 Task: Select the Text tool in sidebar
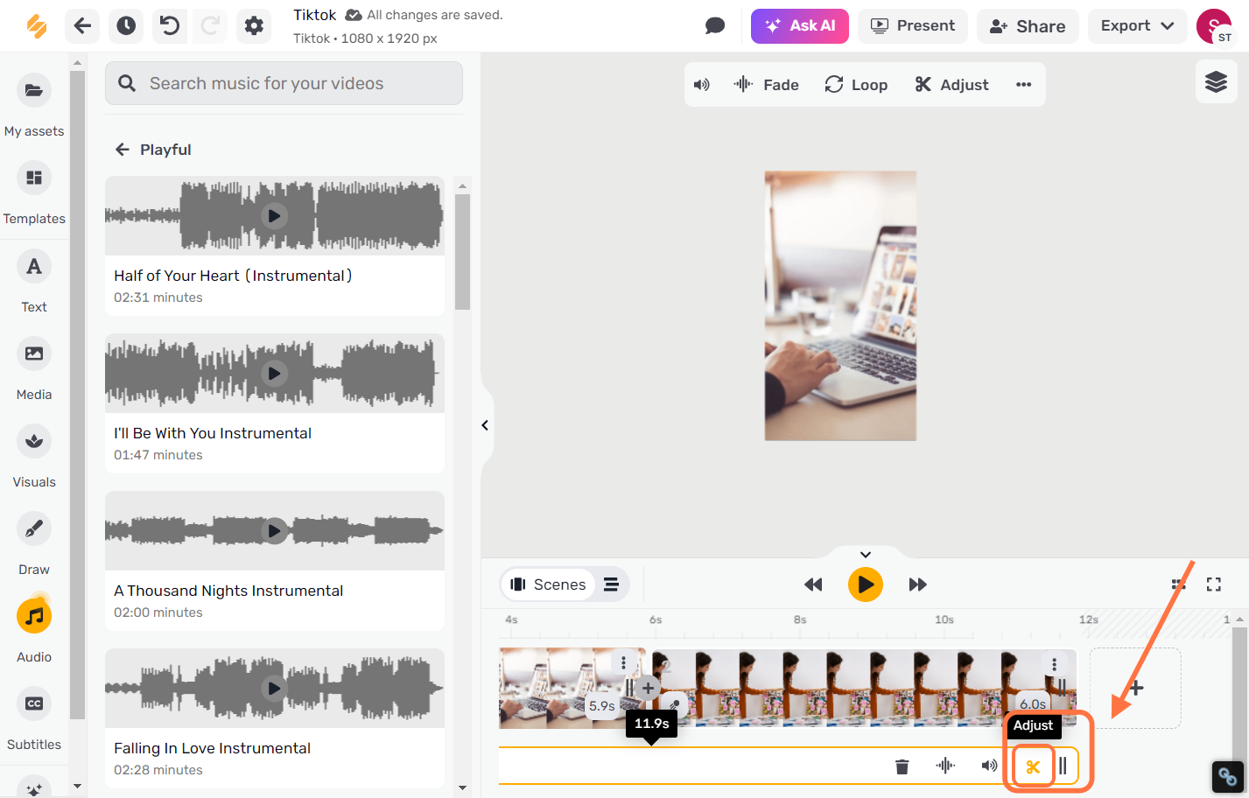(34, 280)
